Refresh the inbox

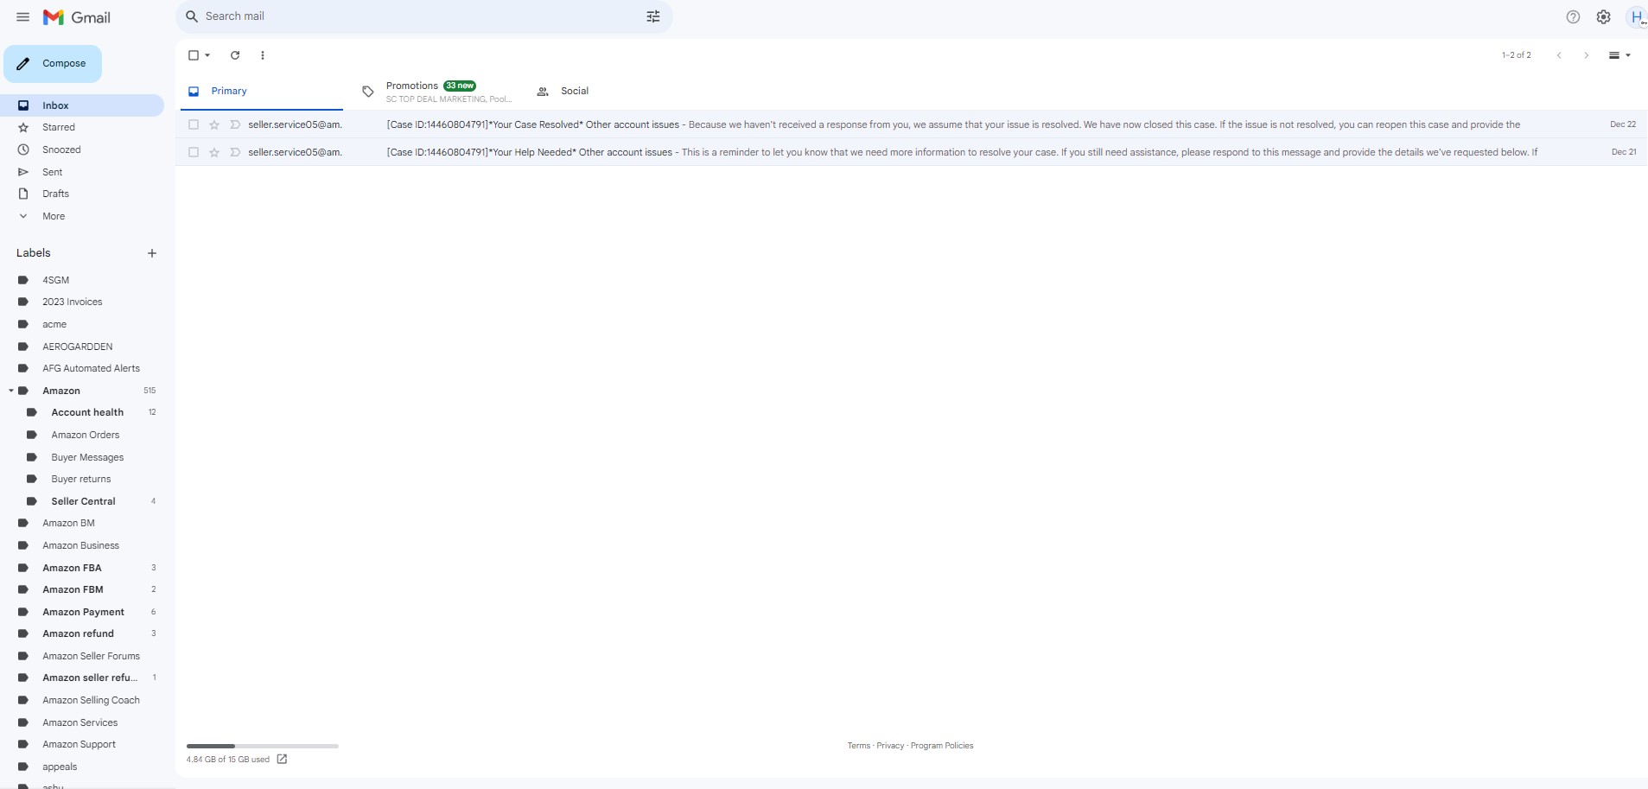point(235,55)
